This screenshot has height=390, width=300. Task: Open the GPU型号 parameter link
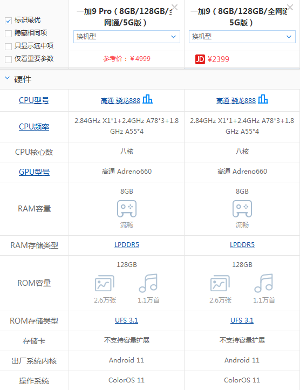tap(34, 172)
